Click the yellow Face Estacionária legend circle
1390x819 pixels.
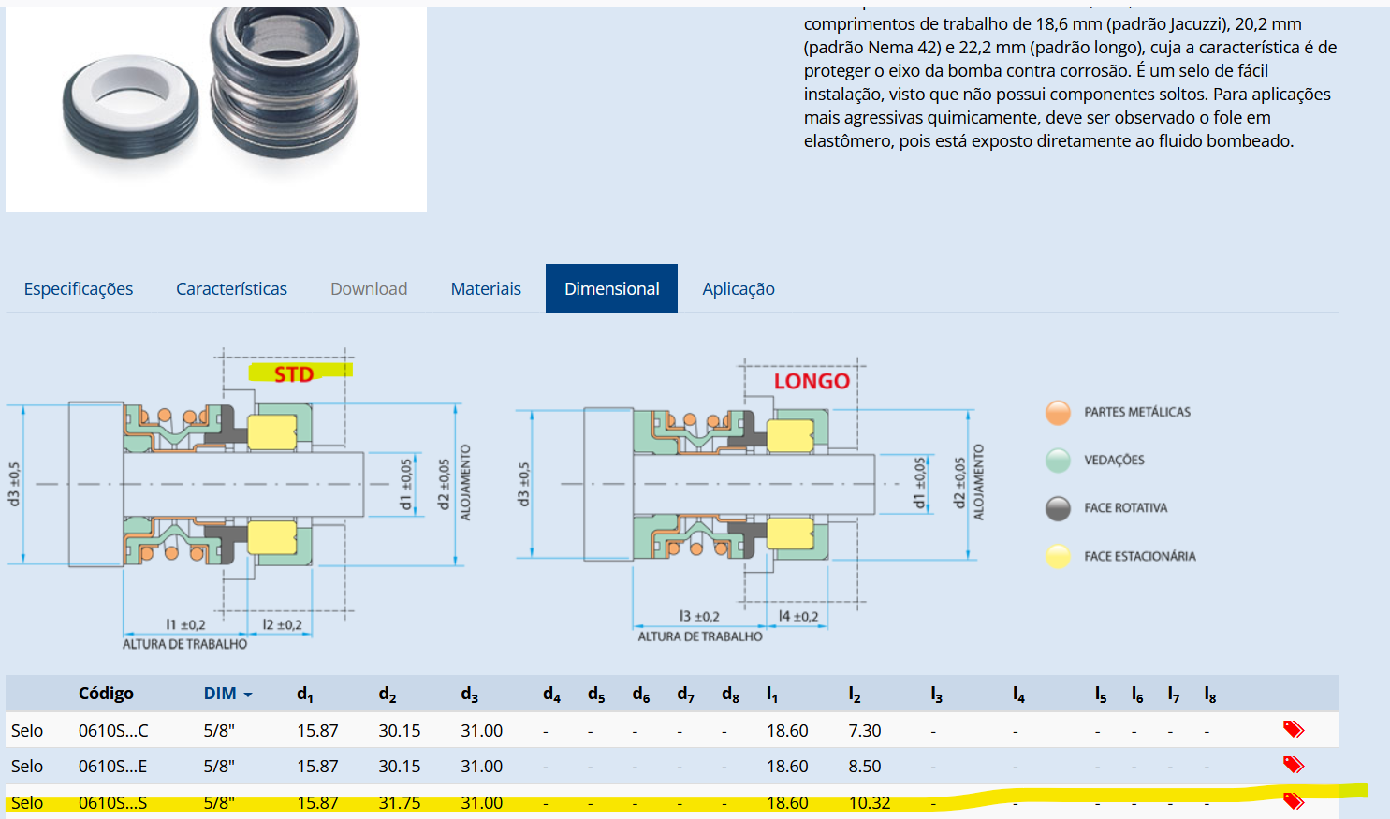[1058, 556]
